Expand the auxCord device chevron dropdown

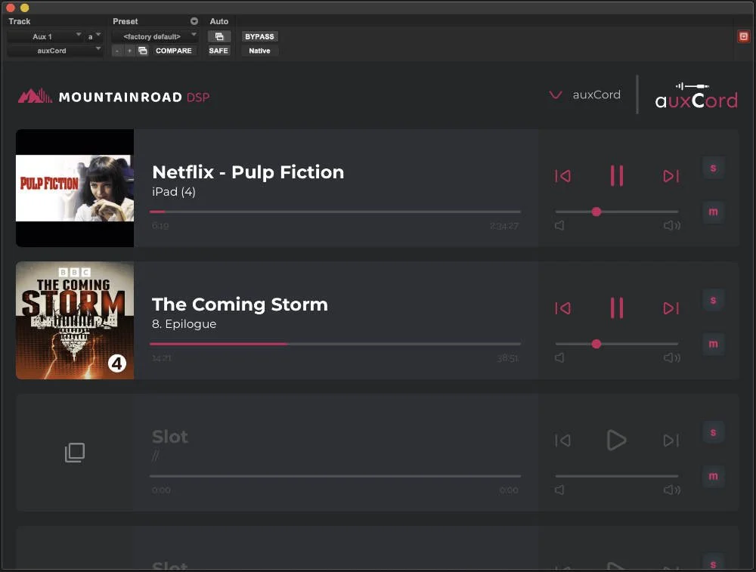pyautogui.click(x=556, y=95)
